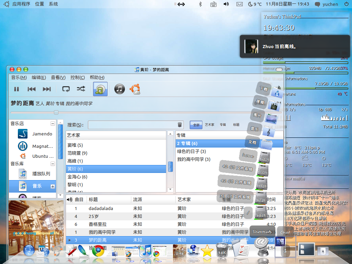This screenshot has height=264, width=352.
Task: Skip to the next track
Action: pyautogui.click(x=47, y=89)
